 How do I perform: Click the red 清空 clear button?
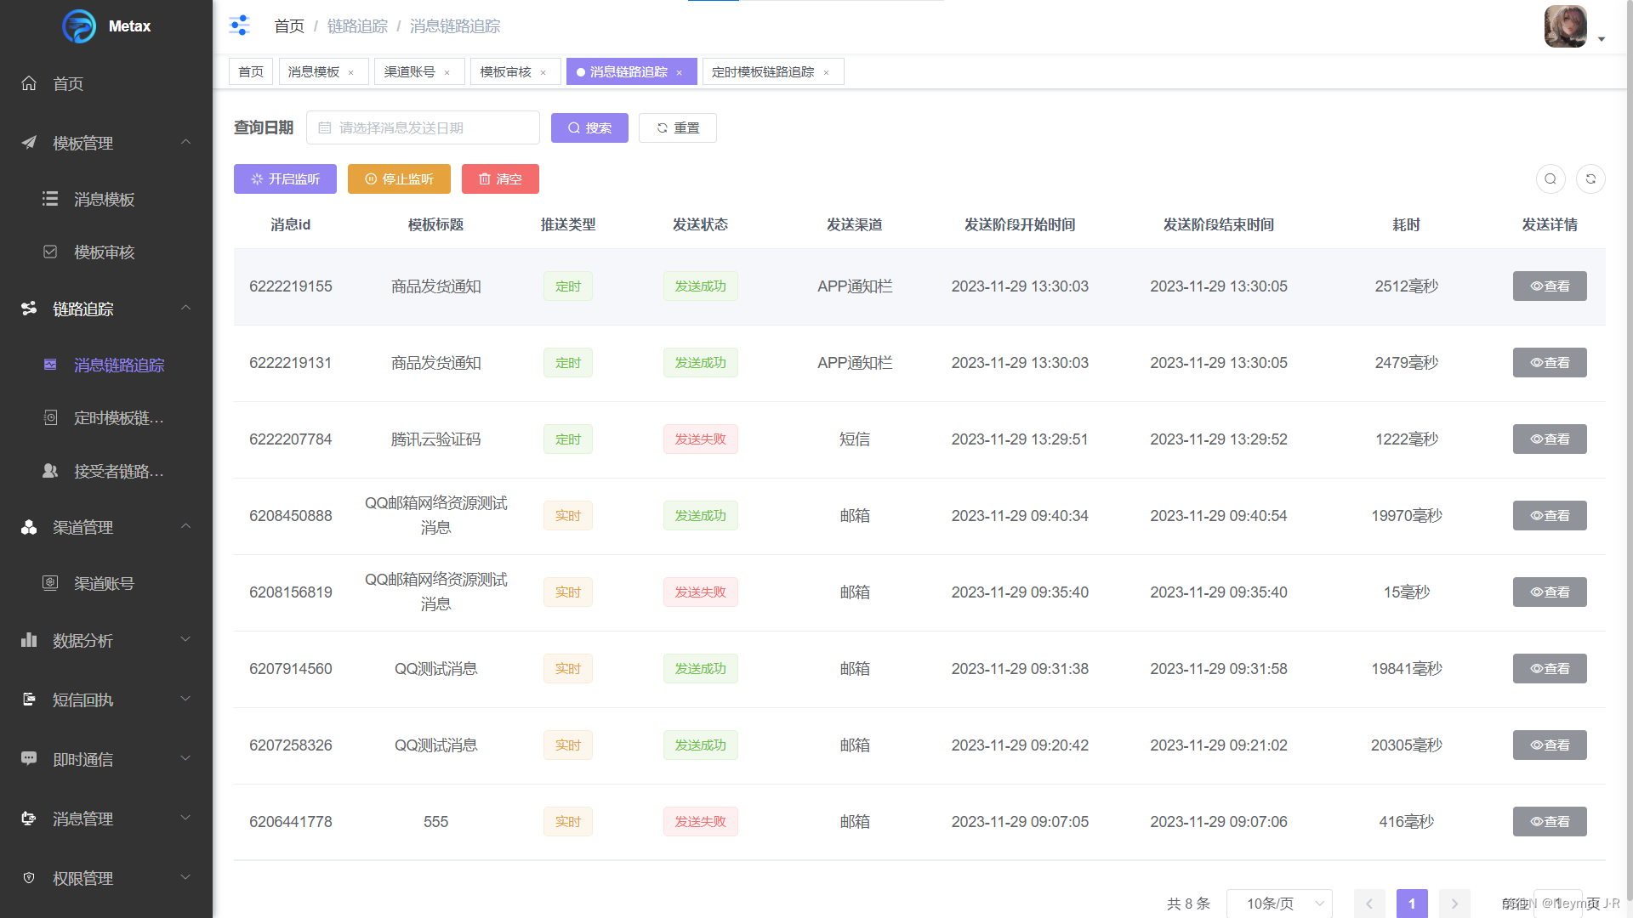(x=500, y=178)
